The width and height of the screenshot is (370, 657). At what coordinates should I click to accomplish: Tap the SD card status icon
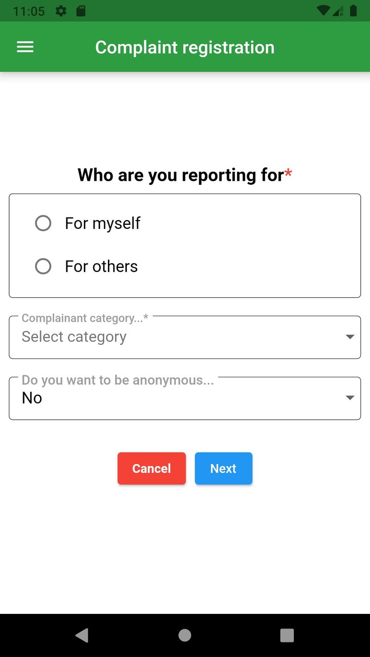tap(81, 11)
